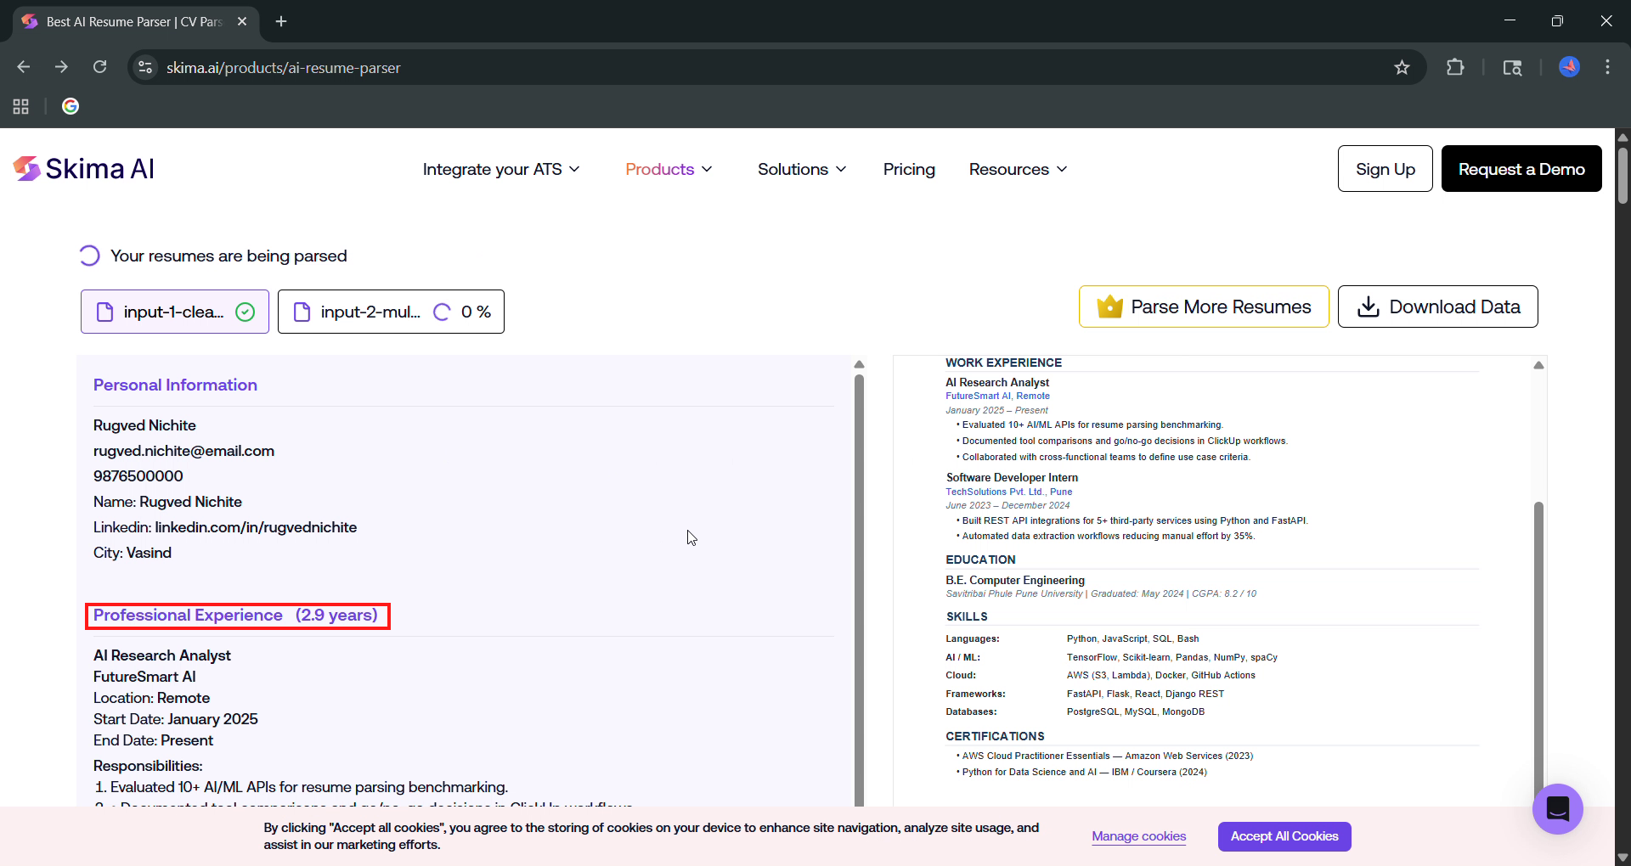Accept All Cookies
Viewport: 1631px width, 866px height.
click(x=1284, y=836)
